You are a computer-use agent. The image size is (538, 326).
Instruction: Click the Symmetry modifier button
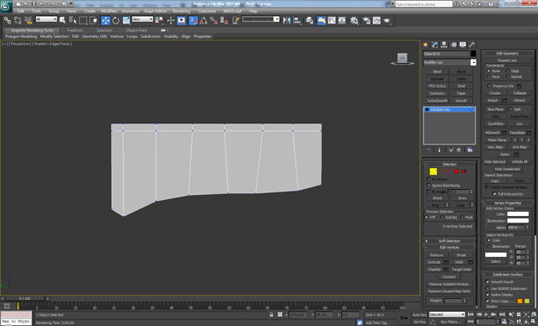click(437, 93)
